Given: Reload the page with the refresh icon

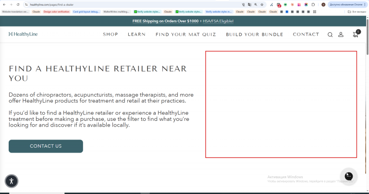Looking at the screenshot, I should [x=18, y=4].
